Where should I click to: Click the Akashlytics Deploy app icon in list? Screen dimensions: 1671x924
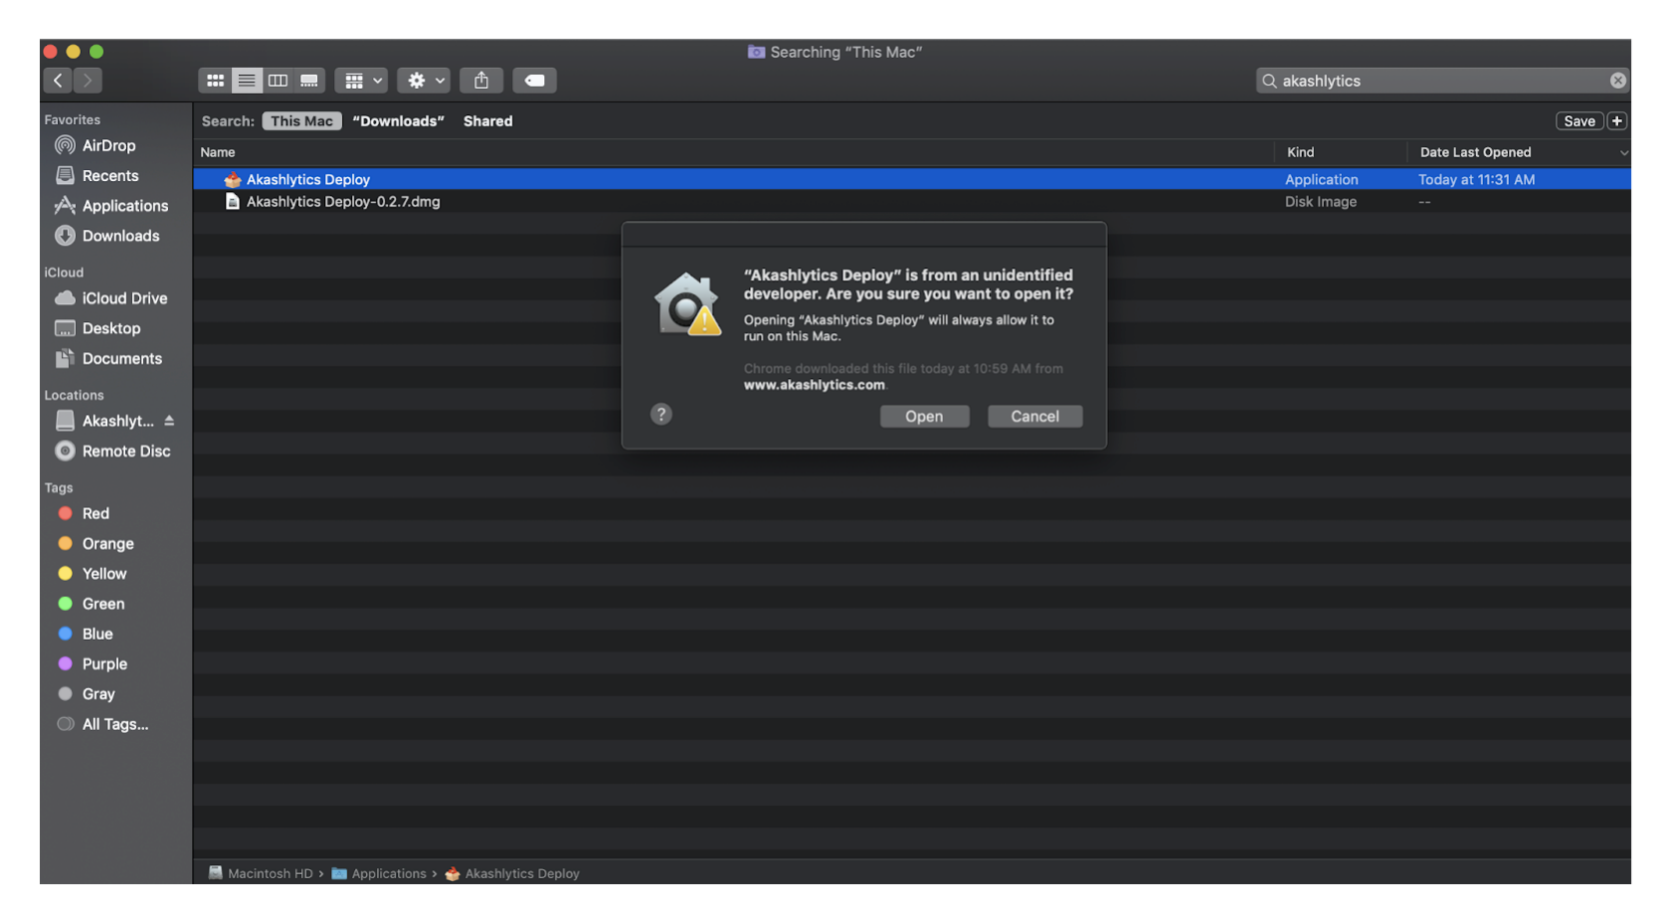pos(233,179)
